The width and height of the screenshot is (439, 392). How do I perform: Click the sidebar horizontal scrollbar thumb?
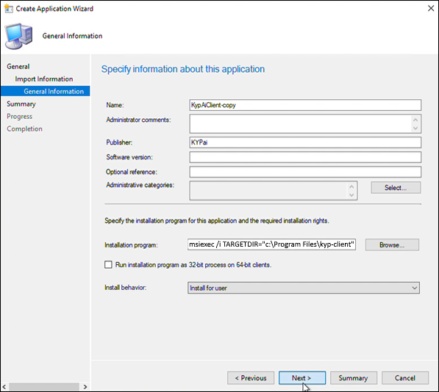44,387
